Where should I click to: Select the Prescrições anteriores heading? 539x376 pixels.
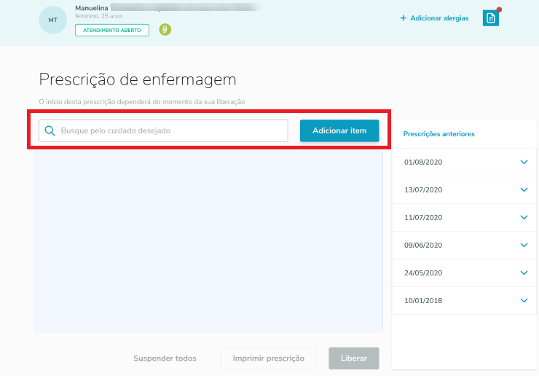tap(438, 134)
